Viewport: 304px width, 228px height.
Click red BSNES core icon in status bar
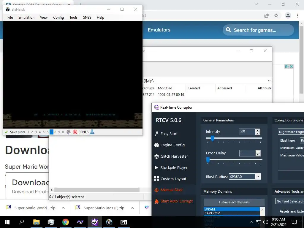pyautogui.click(x=75, y=132)
